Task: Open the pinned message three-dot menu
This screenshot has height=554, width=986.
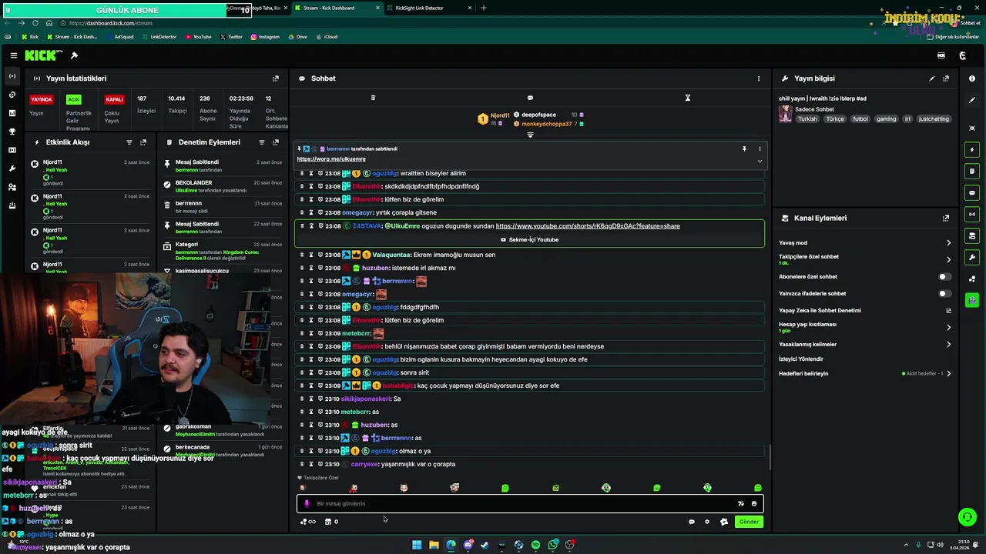Action: click(760, 149)
